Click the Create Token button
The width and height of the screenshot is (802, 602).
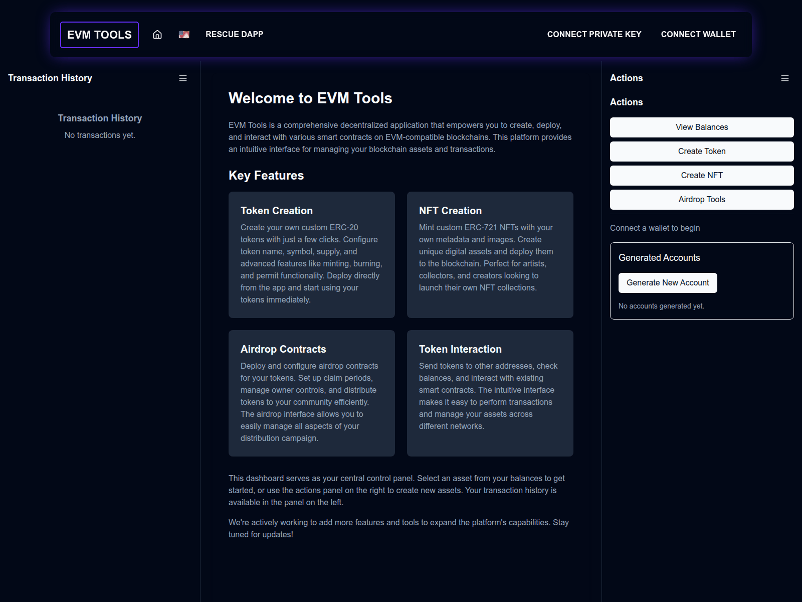pos(702,152)
